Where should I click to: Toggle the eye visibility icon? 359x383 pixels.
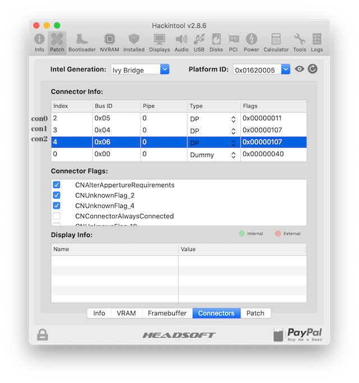tap(300, 69)
